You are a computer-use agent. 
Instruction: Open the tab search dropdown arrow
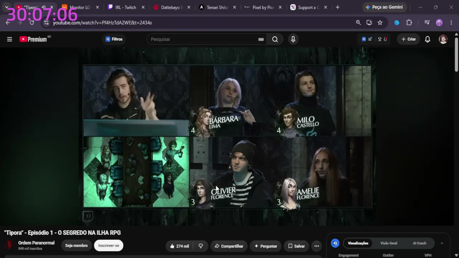6,7
